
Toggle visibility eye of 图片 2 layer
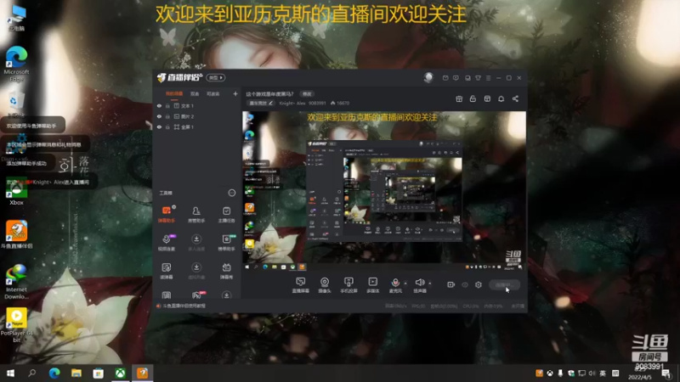(x=159, y=116)
